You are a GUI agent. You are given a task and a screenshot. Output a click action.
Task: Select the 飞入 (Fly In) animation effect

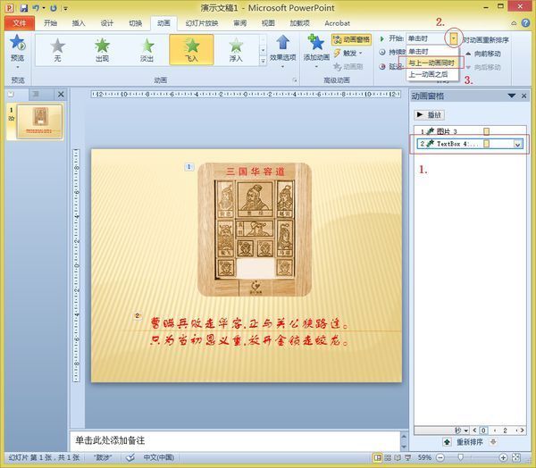(x=191, y=50)
